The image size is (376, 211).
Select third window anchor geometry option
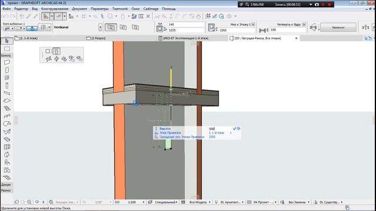[136, 28]
